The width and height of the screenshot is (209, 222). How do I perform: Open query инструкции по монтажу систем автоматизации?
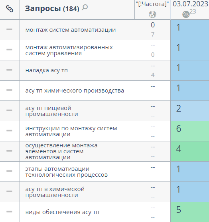click(71, 131)
